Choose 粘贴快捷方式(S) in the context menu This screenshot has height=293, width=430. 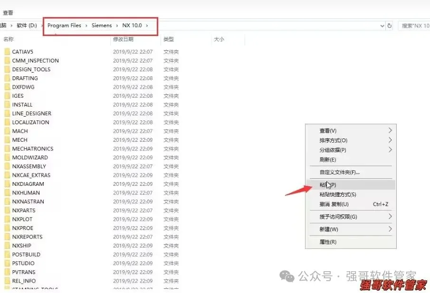pyautogui.click(x=351, y=194)
